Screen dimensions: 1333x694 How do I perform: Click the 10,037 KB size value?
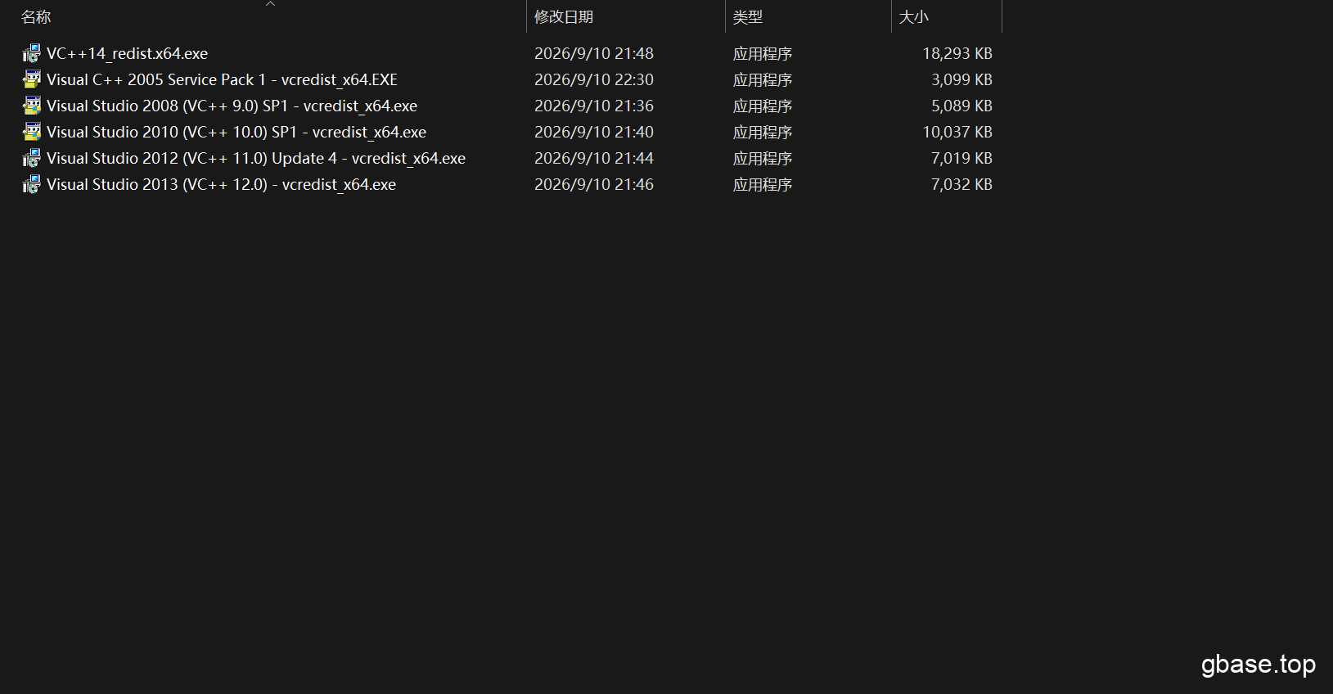pos(957,132)
